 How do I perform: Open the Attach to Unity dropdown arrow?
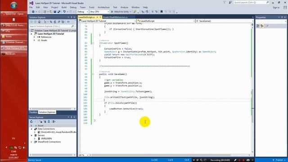[130, 12]
